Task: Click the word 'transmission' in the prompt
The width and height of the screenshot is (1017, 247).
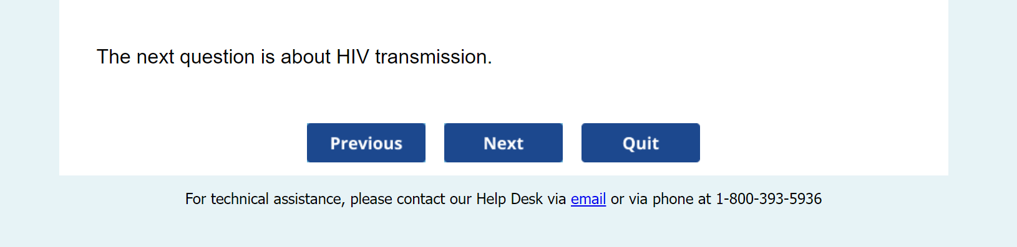Action: pyautogui.click(x=434, y=57)
